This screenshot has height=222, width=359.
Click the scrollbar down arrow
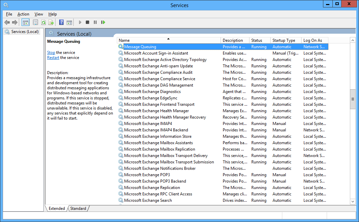(353, 201)
